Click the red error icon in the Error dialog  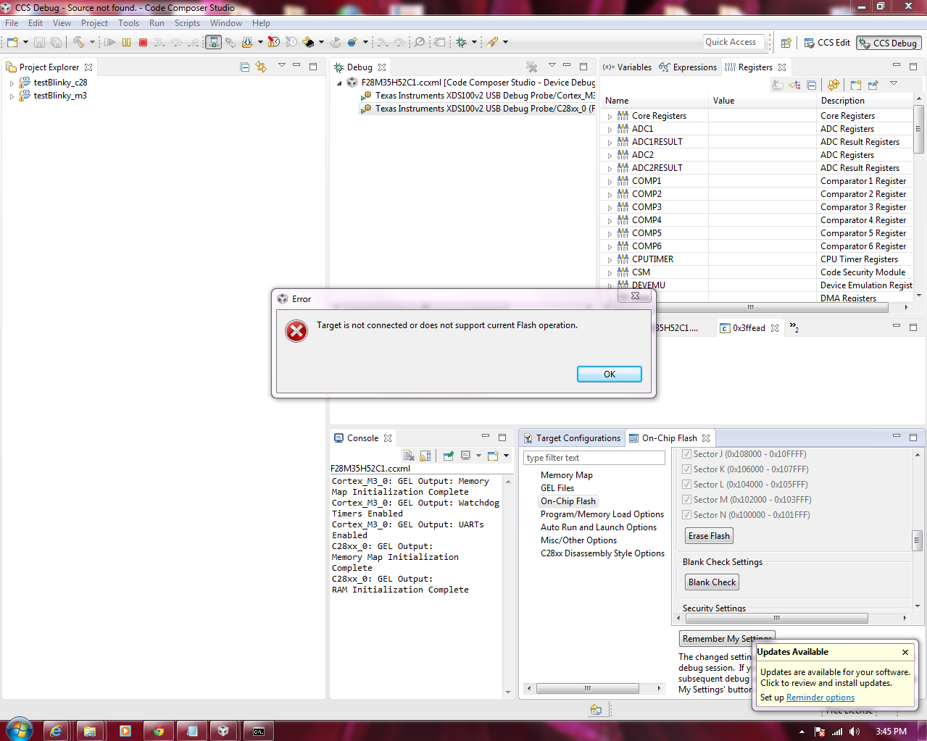[296, 331]
